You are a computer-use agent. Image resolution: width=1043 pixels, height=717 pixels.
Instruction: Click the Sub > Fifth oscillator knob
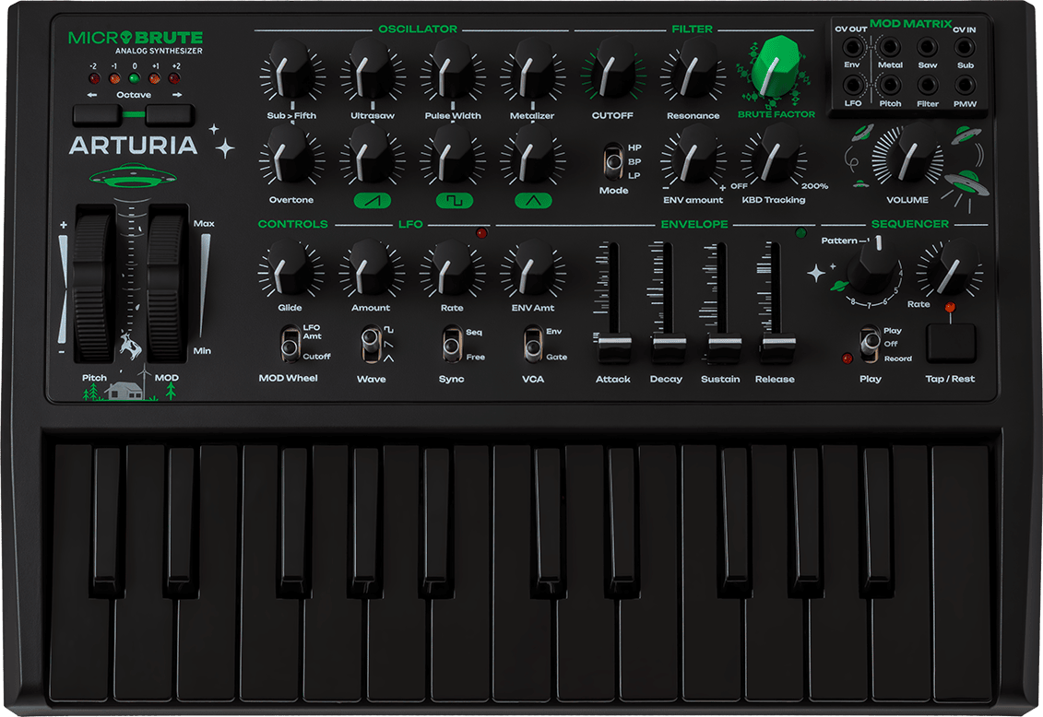point(291,71)
